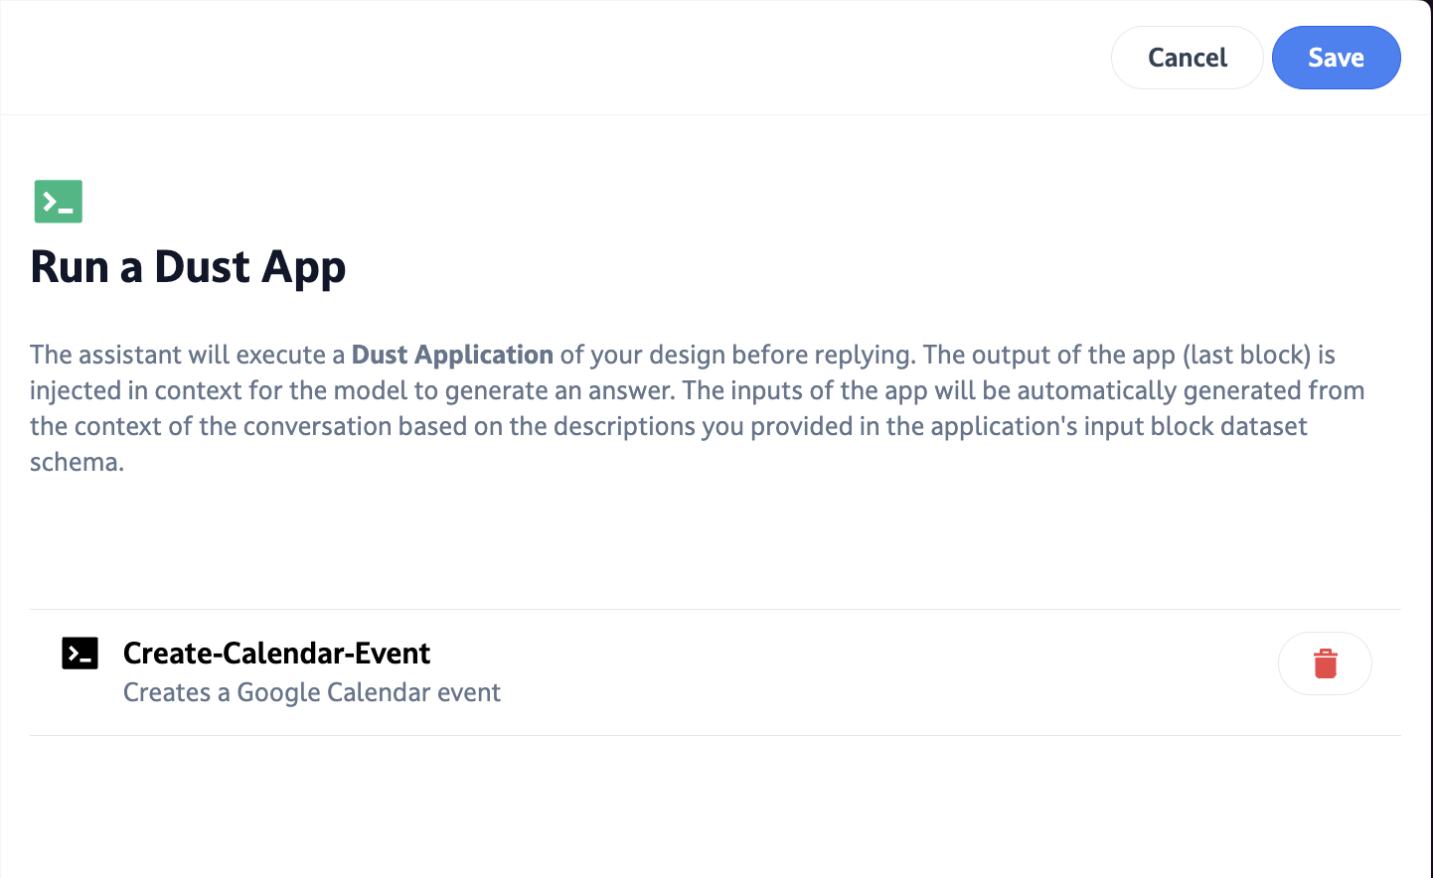Click the black terminal icon beside Create-Calendar-Event

point(80,654)
